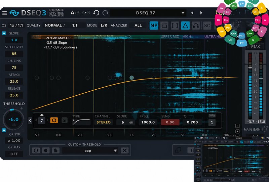Image resolution: width=269 pixels, height=182 pixels.
Task: Click the MAIN GAIN knob
Action: pos(265,129)
